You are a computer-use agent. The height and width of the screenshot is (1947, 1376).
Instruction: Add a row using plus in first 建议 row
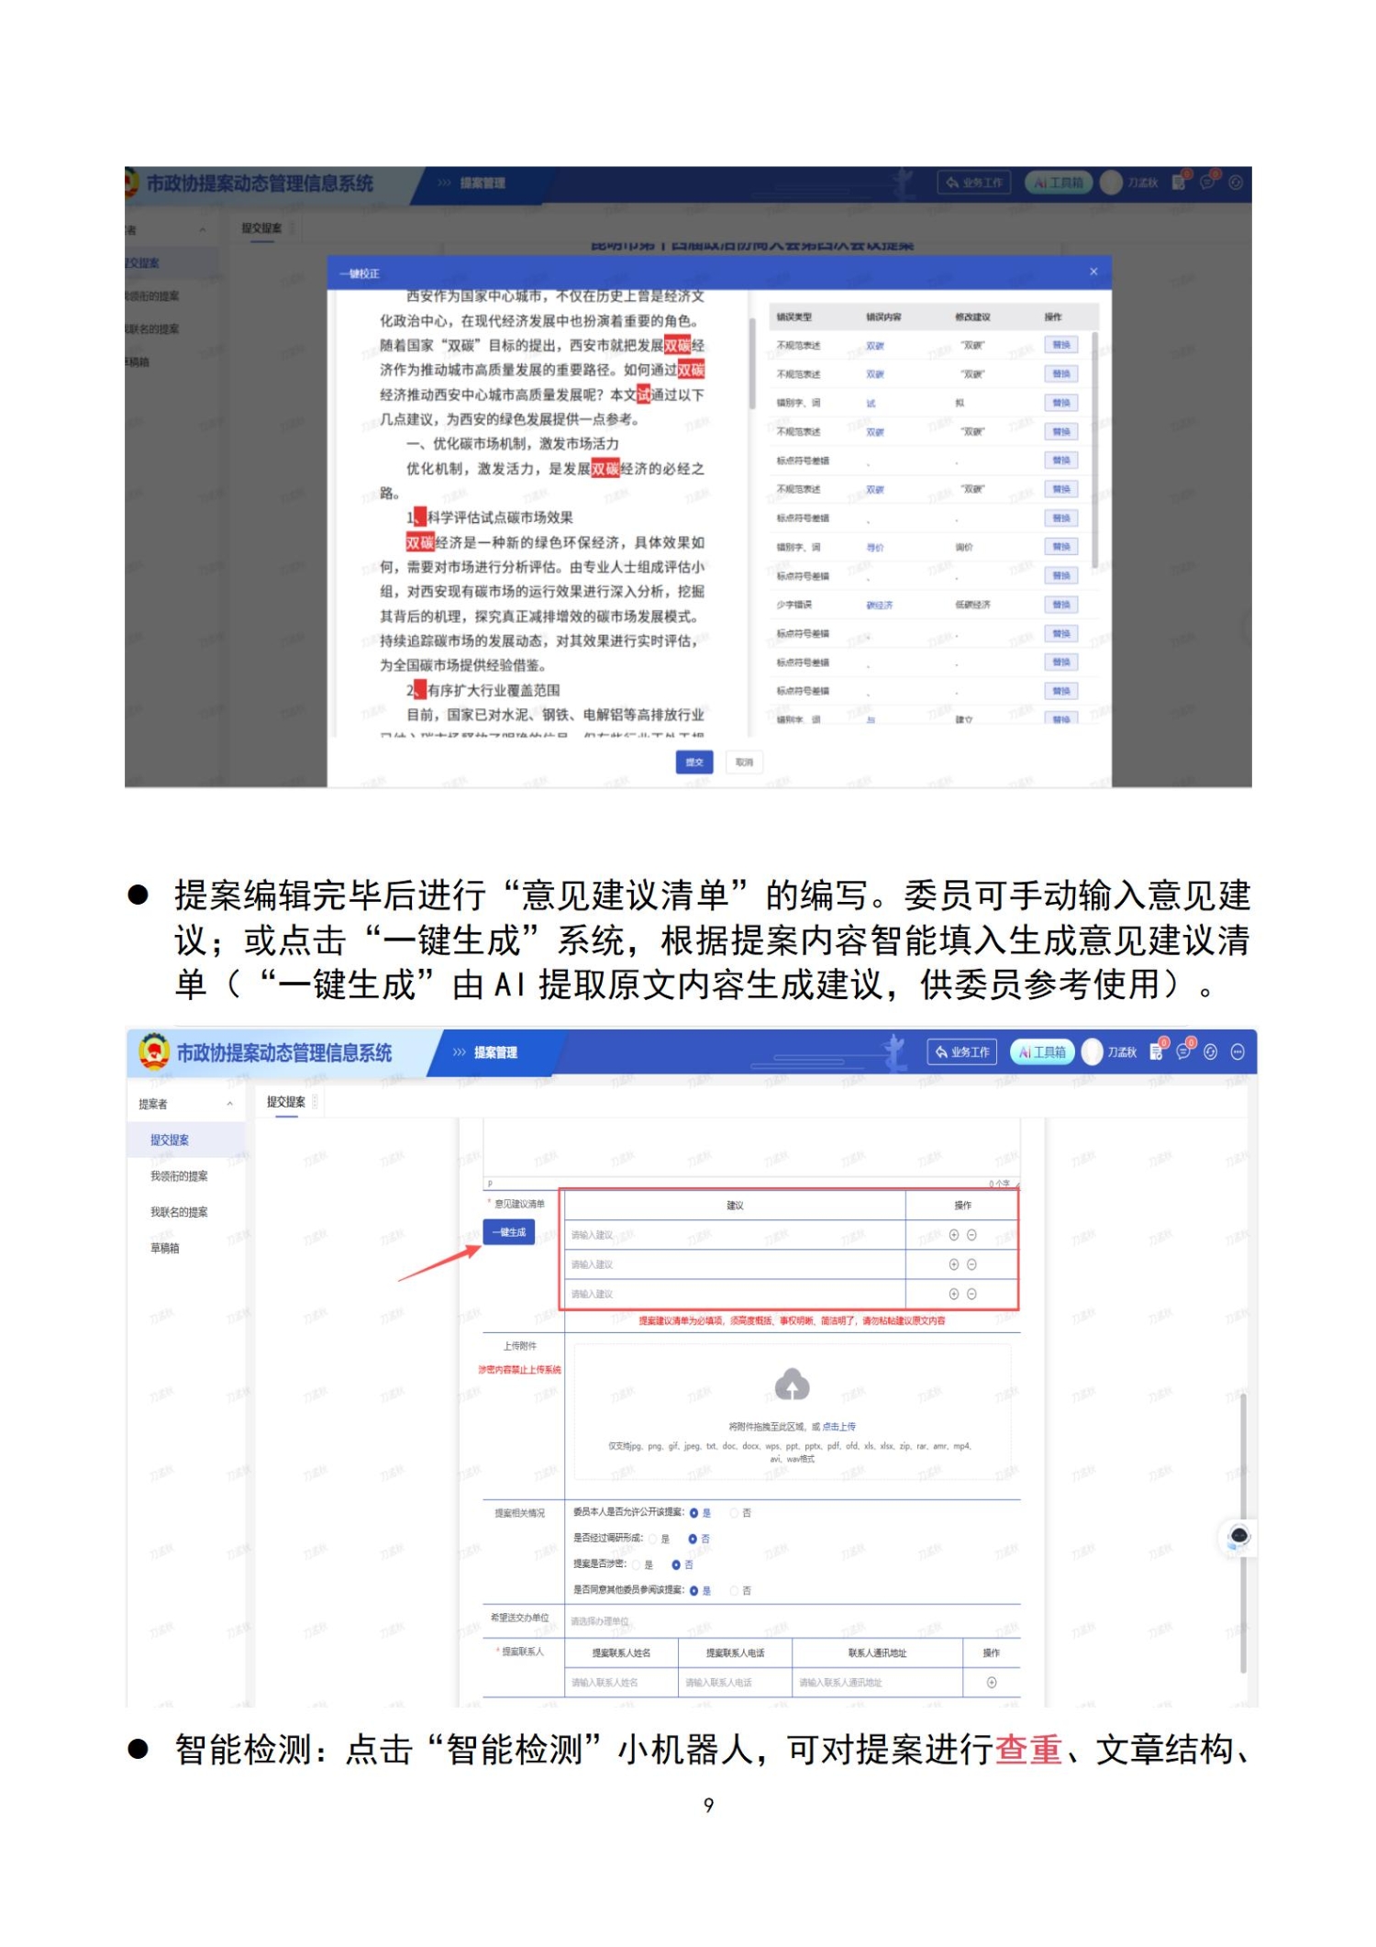point(953,1235)
